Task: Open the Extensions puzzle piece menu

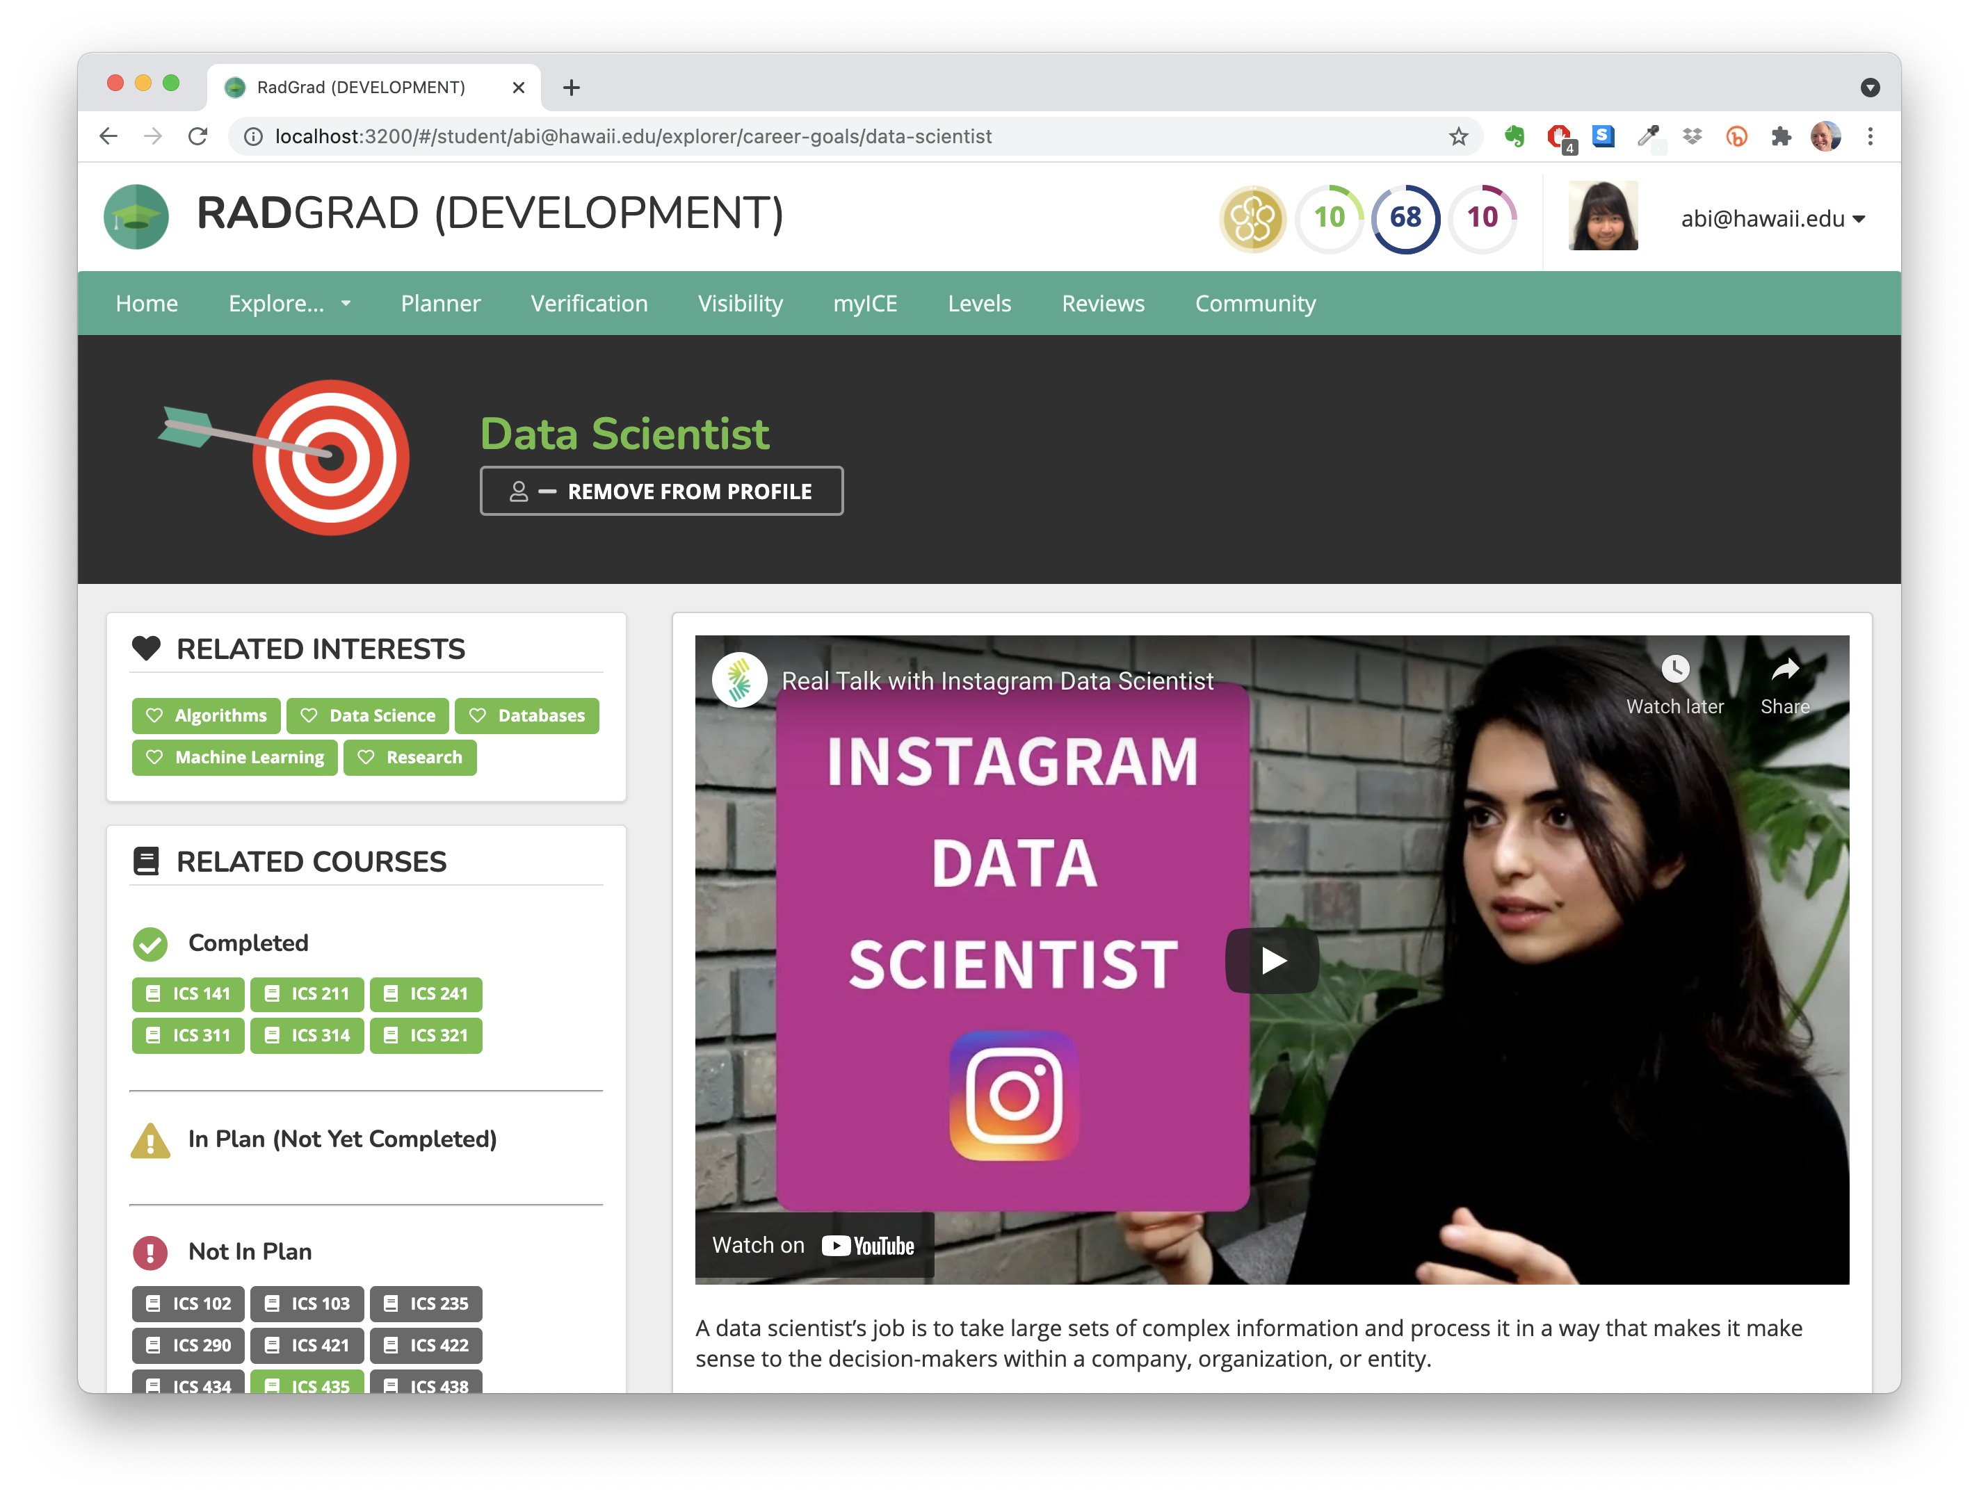Action: pos(1782,136)
